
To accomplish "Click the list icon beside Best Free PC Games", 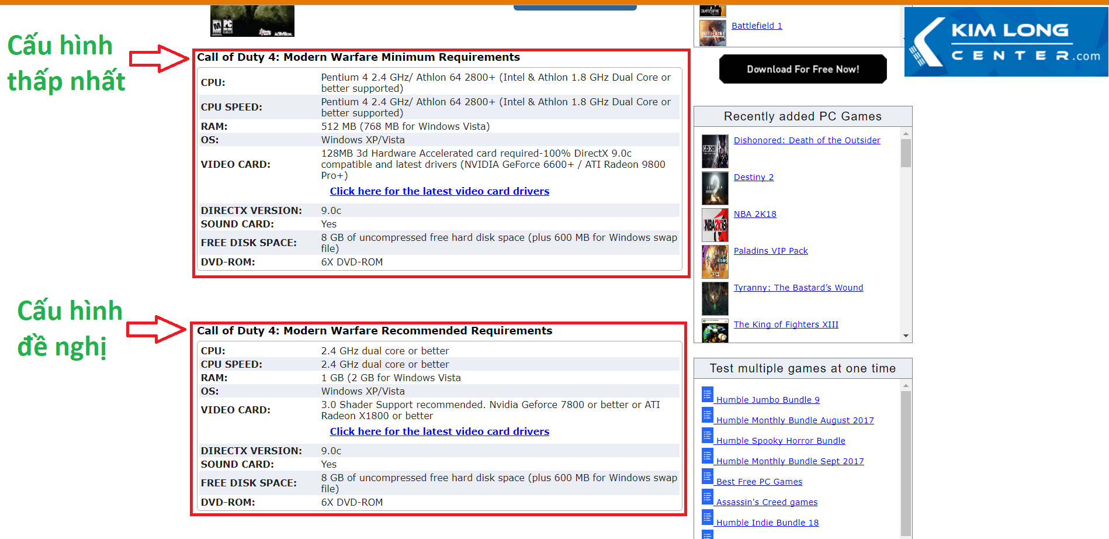I will (x=708, y=476).
